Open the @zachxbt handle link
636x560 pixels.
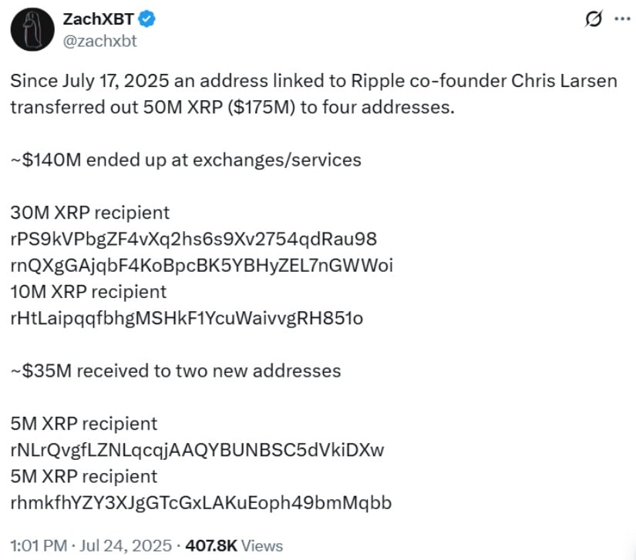(x=99, y=41)
